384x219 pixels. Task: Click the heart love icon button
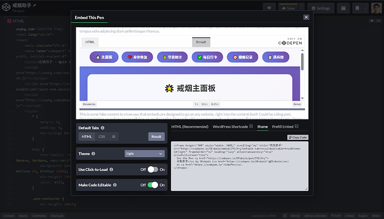point(269,8)
